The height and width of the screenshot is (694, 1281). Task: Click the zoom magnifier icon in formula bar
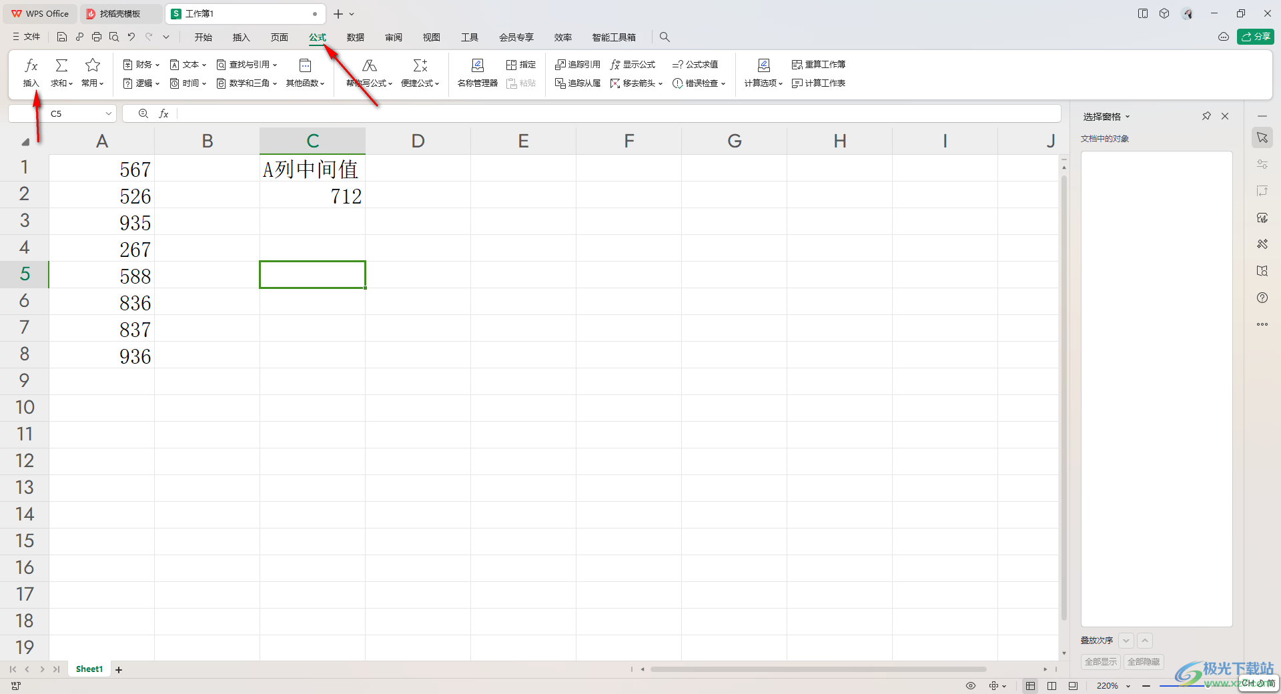(143, 114)
